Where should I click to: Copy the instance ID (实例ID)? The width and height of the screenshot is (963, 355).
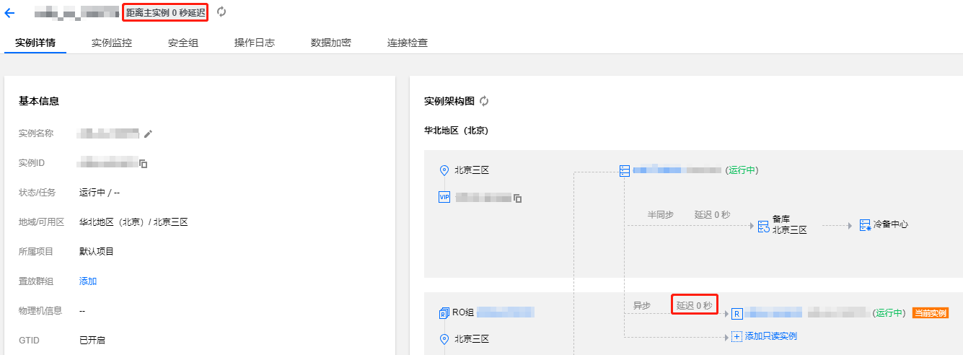pos(144,164)
